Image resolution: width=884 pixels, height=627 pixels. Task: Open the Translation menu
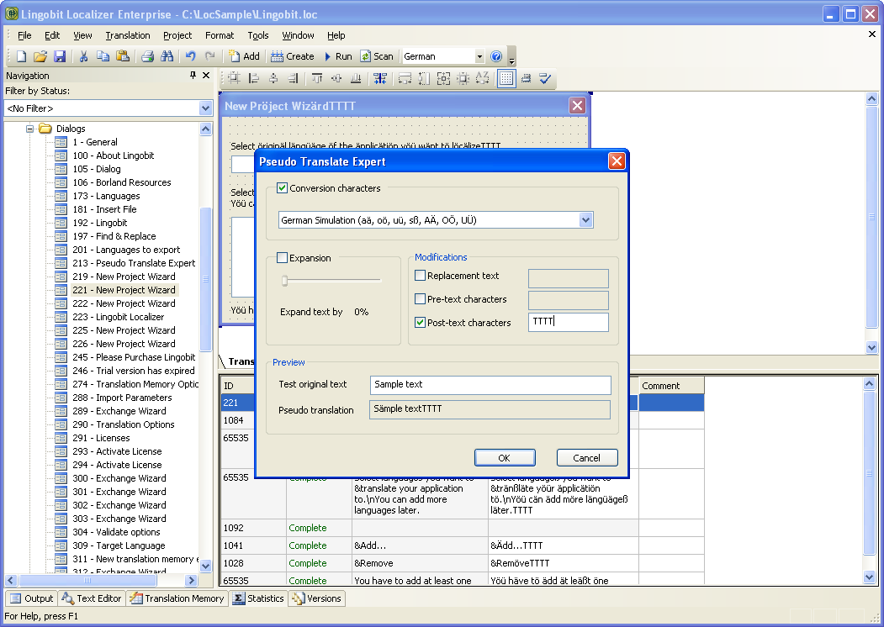[x=127, y=35]
